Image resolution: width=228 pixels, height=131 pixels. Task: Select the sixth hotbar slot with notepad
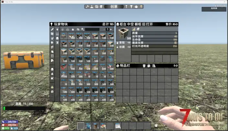click(118, 126)
